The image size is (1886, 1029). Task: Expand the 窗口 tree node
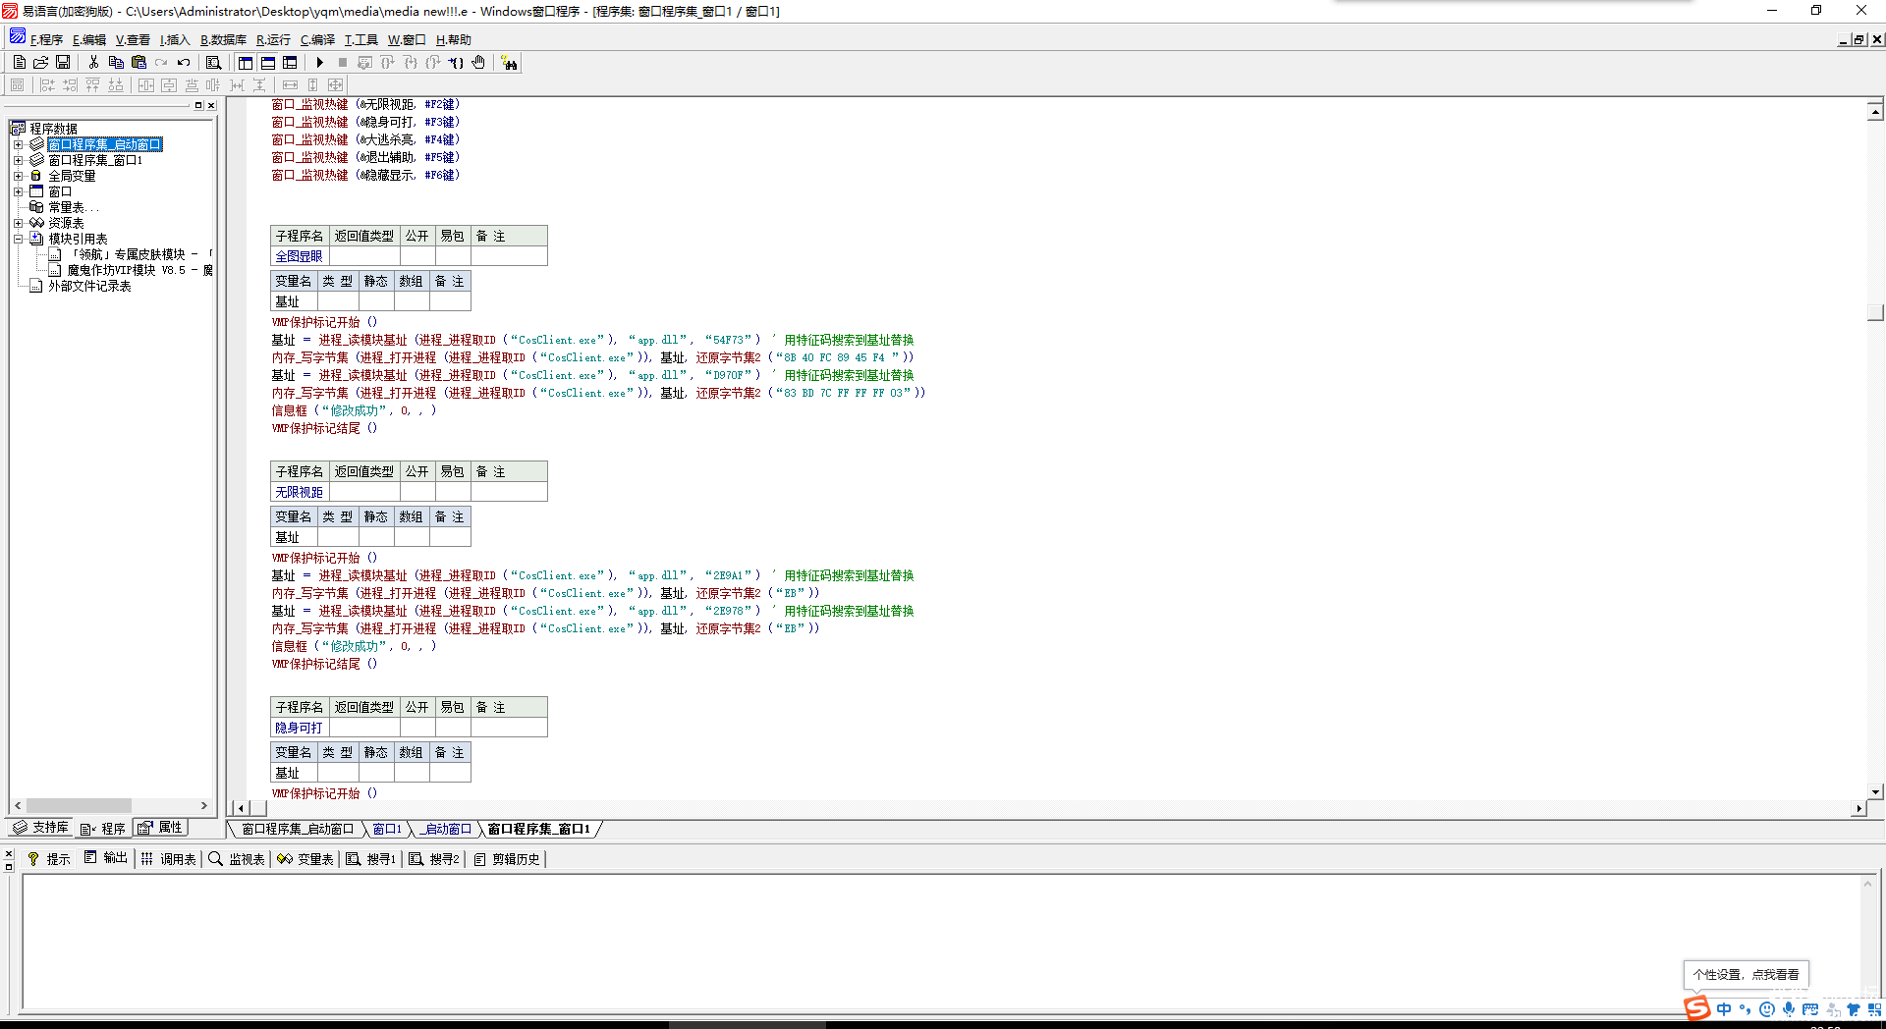coord(18,191)
